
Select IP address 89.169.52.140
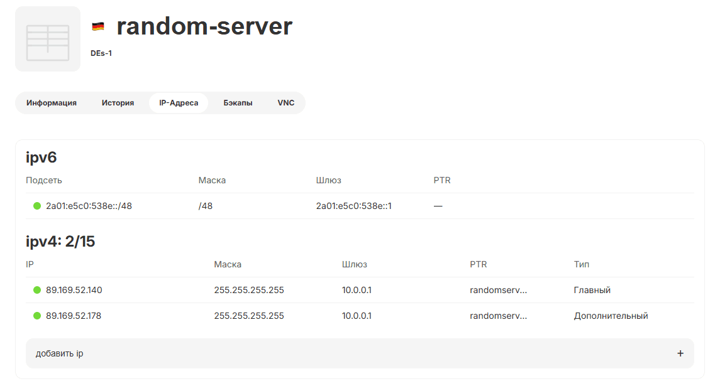(x=74, y=290)
